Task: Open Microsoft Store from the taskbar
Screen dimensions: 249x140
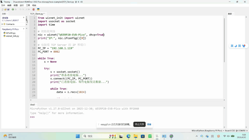Action: tap(143, 136)
